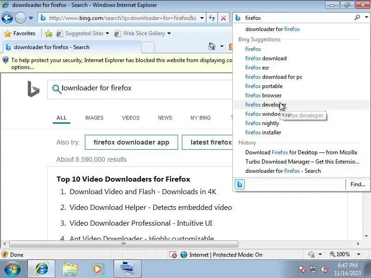Click Add to Favorites Bar star icon

click(x=49, y=33)
